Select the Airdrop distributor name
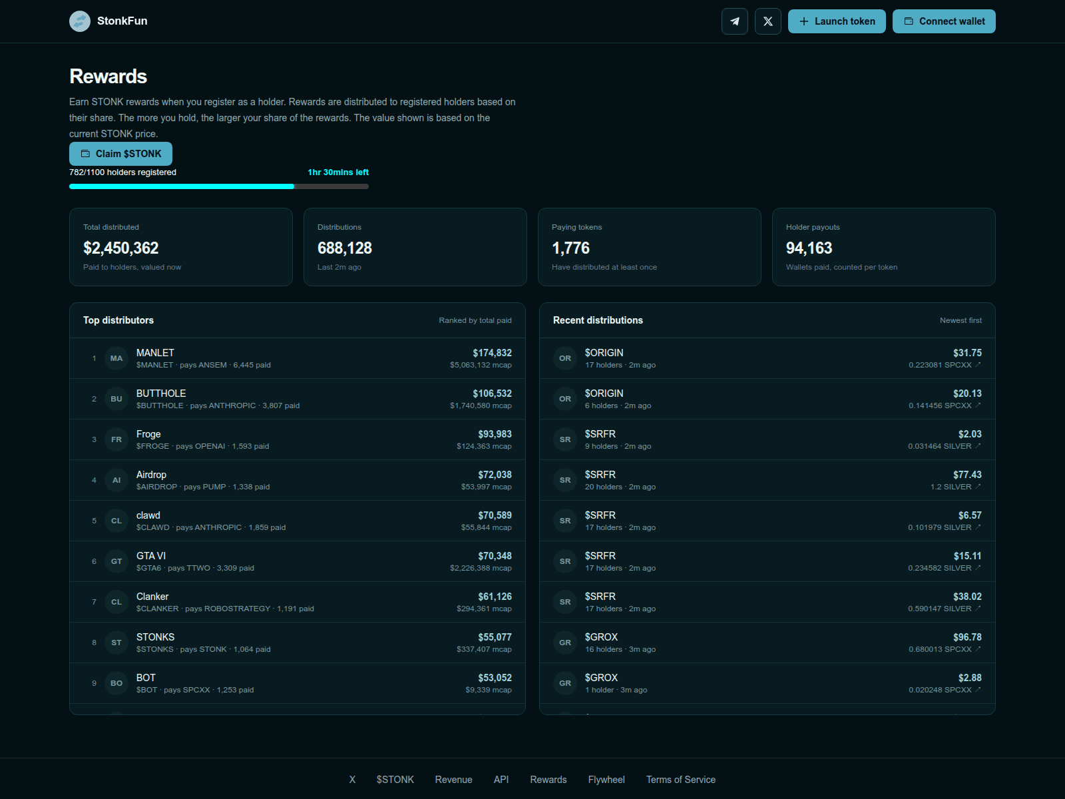The width and height of the screenshot is (1065, 799). pyautogui.click(x=151, y=475)
